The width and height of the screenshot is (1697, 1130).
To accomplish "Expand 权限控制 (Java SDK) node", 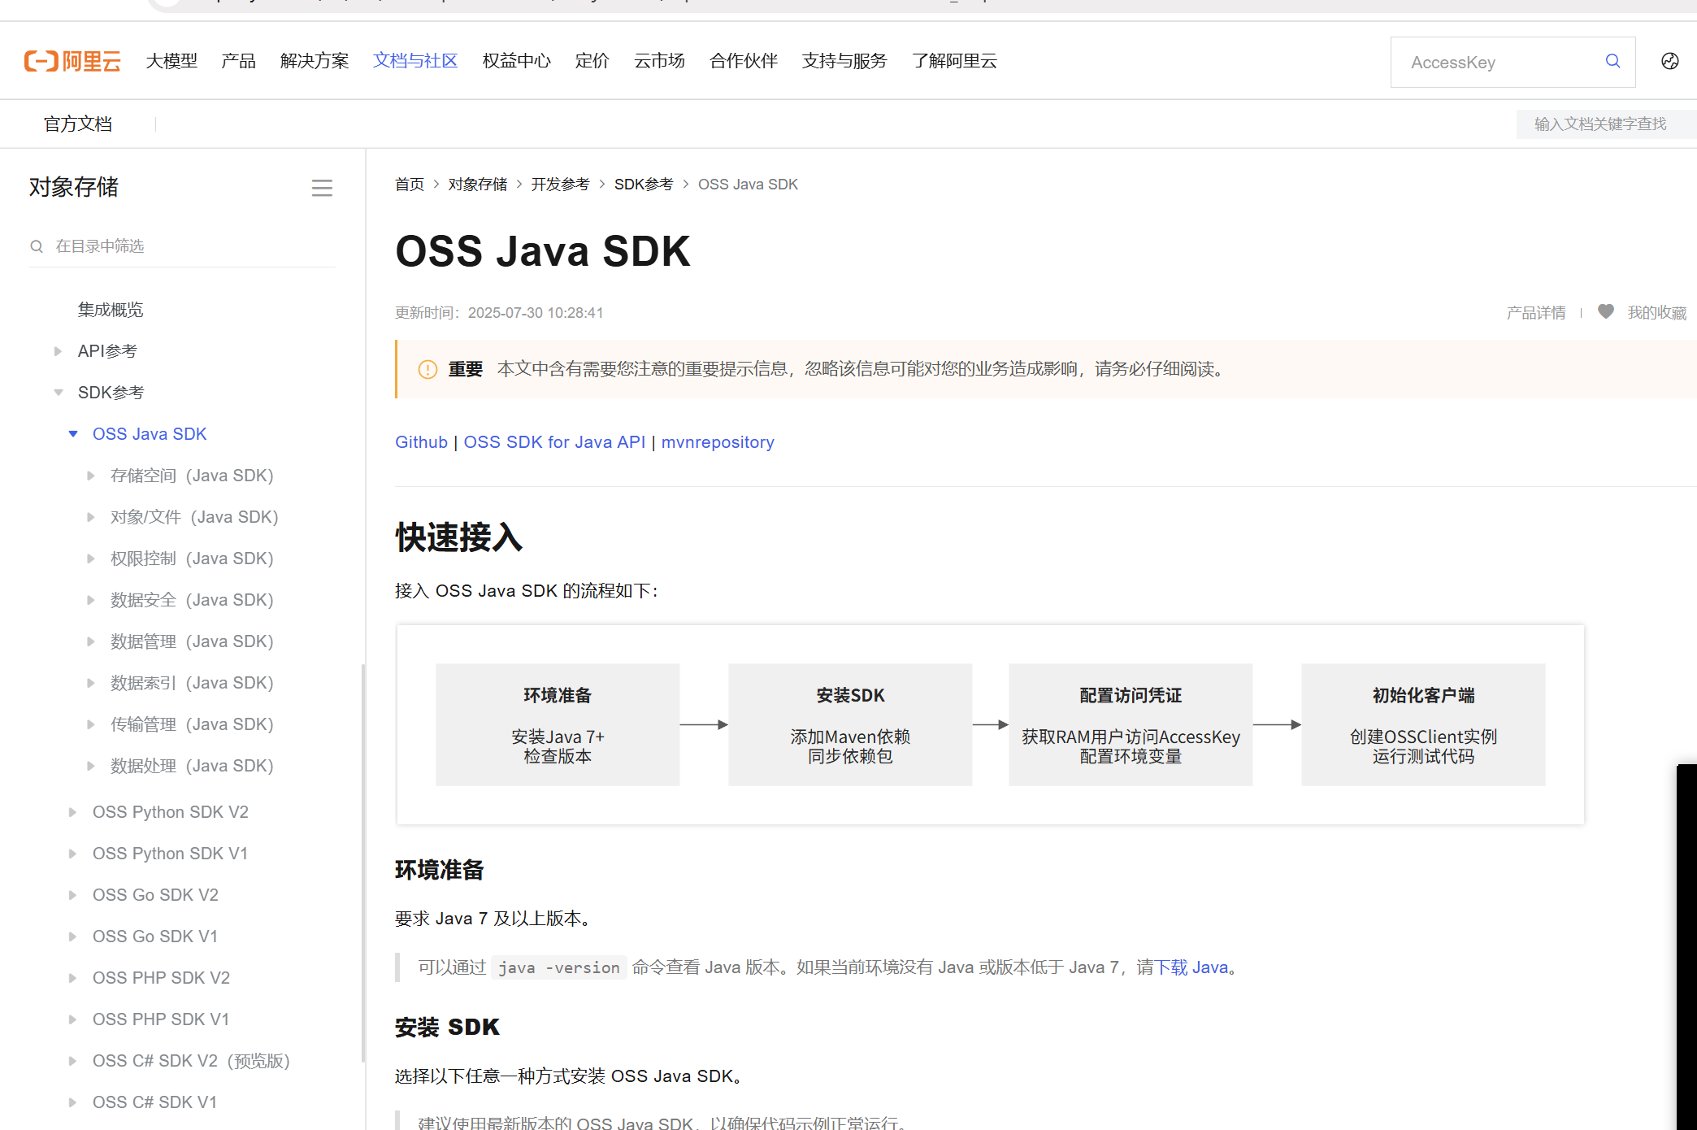I will point(91,558).
